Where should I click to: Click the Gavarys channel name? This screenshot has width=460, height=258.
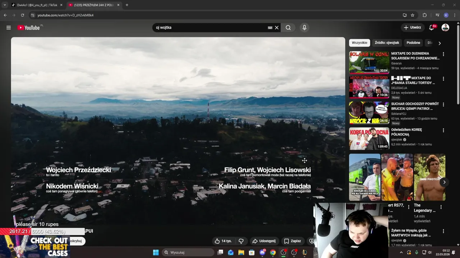[x=396, y=63]
